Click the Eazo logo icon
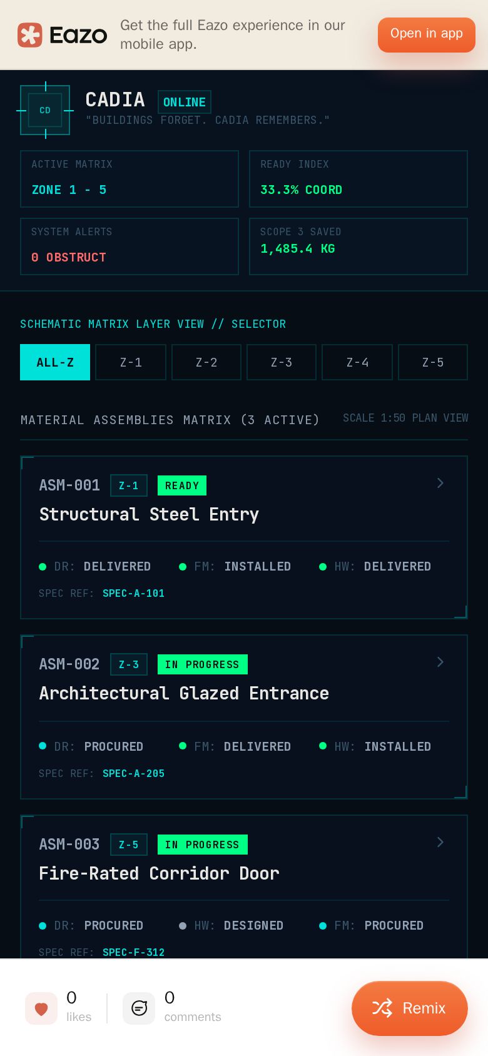This screenshot has height=1056, width=488. (x=29, y=35)
